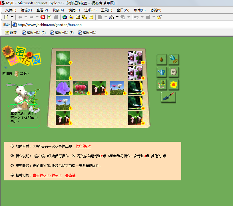Click the address bar URL field

pyautogui.click(x=122, y=25)
